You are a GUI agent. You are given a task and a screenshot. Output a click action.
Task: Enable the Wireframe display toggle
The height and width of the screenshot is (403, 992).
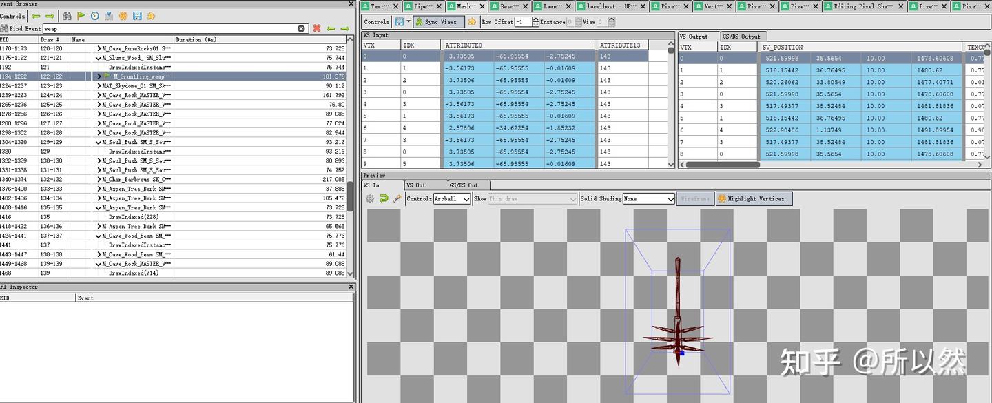coord(694,198)
